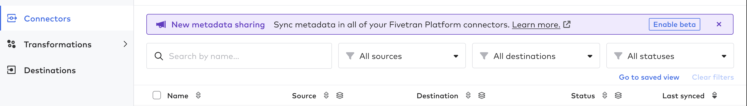
Task: Group connectors by Status using layers icon
Action: coord(618,95)
